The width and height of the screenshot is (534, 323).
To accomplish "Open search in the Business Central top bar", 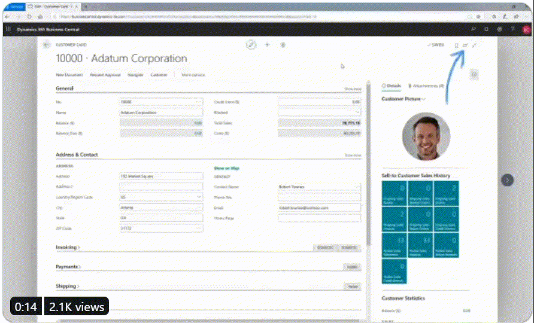I will (x=474, y=29).
